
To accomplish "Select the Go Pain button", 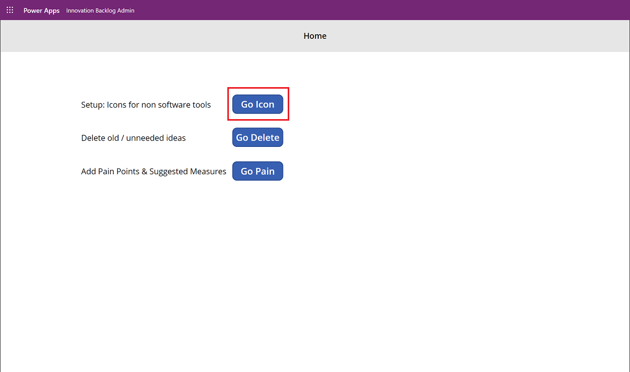I will 257,171.
